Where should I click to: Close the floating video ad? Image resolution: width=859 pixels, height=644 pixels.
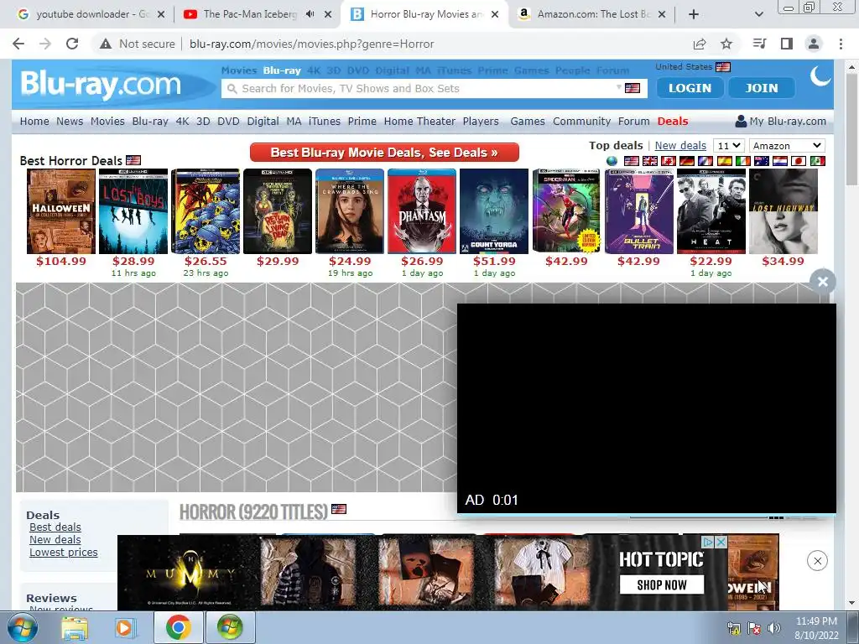[822, 282]
